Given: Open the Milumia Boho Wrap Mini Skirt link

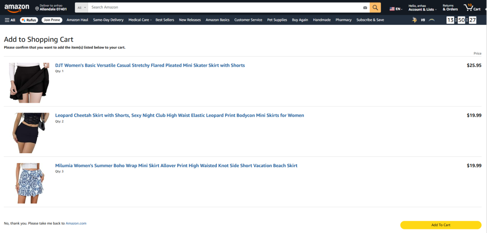Looking at the screenshot, I should click(176, 166).
